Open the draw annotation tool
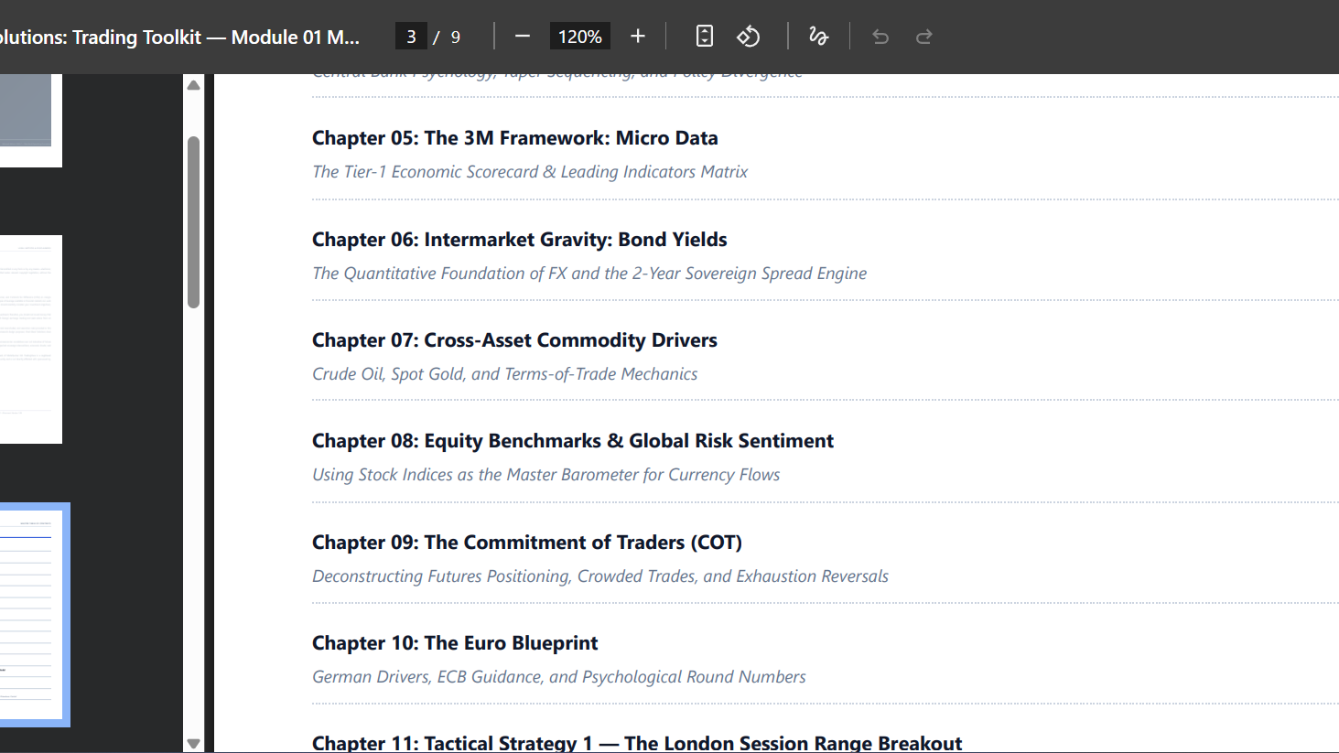The image size is (1339, 753). click(818, 37)
